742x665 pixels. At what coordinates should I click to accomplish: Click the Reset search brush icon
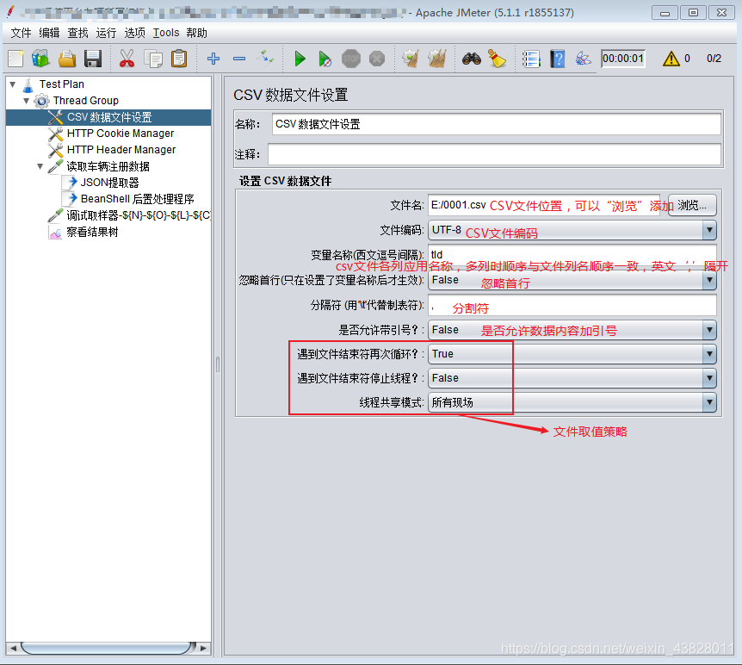coord(497,59)
